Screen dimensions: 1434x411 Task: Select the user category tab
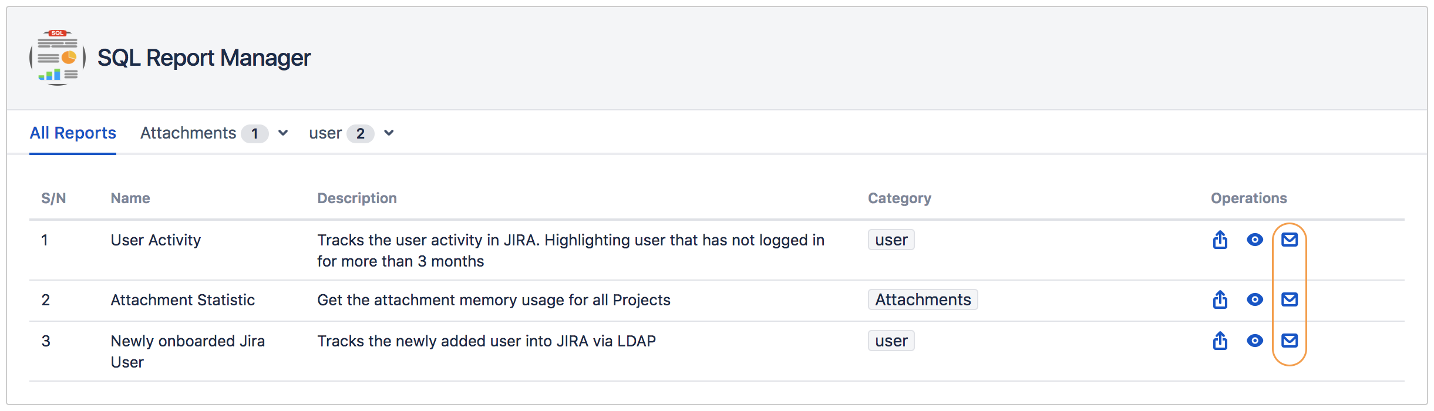[x=325, y=133]
